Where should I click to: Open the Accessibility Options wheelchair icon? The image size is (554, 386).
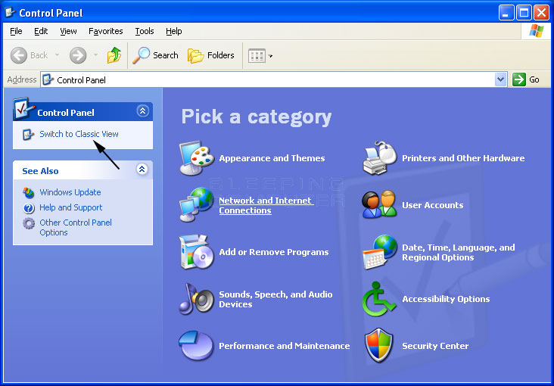coord(378,299)
